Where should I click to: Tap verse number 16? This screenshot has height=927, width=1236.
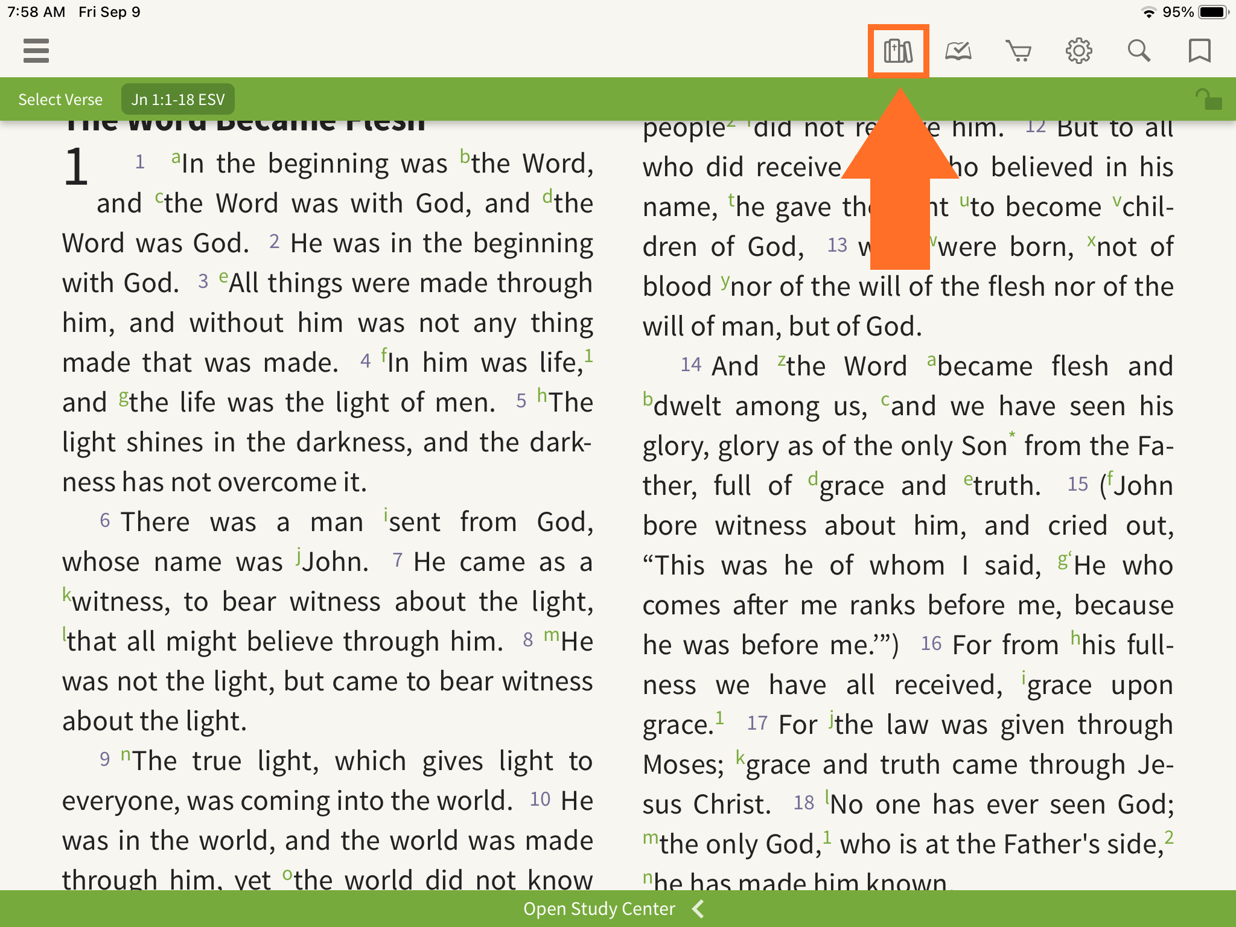coord(931,643)
